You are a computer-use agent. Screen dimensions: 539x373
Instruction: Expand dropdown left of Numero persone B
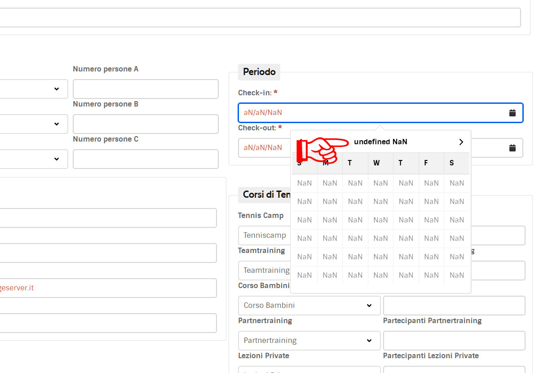click(x=34, y=124)
